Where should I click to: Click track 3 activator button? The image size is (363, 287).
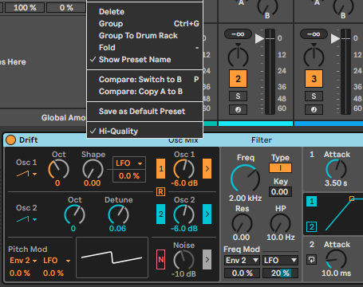[x=314, y=79]
